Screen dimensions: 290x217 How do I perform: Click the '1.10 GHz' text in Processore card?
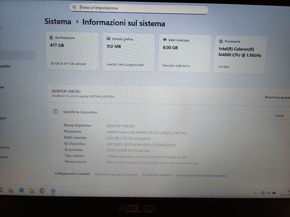point(223,67)
